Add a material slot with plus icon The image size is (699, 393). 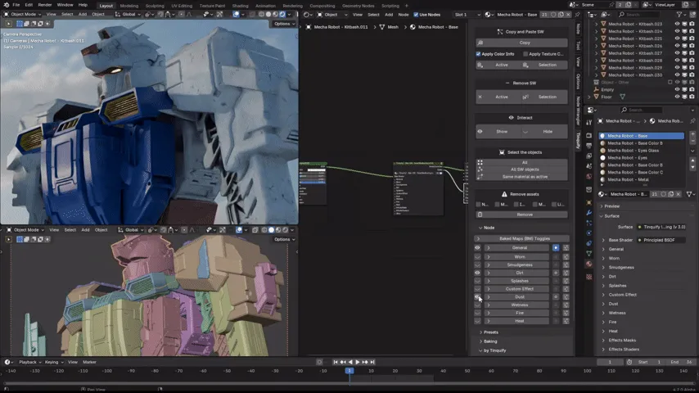[x=692, y=133]
